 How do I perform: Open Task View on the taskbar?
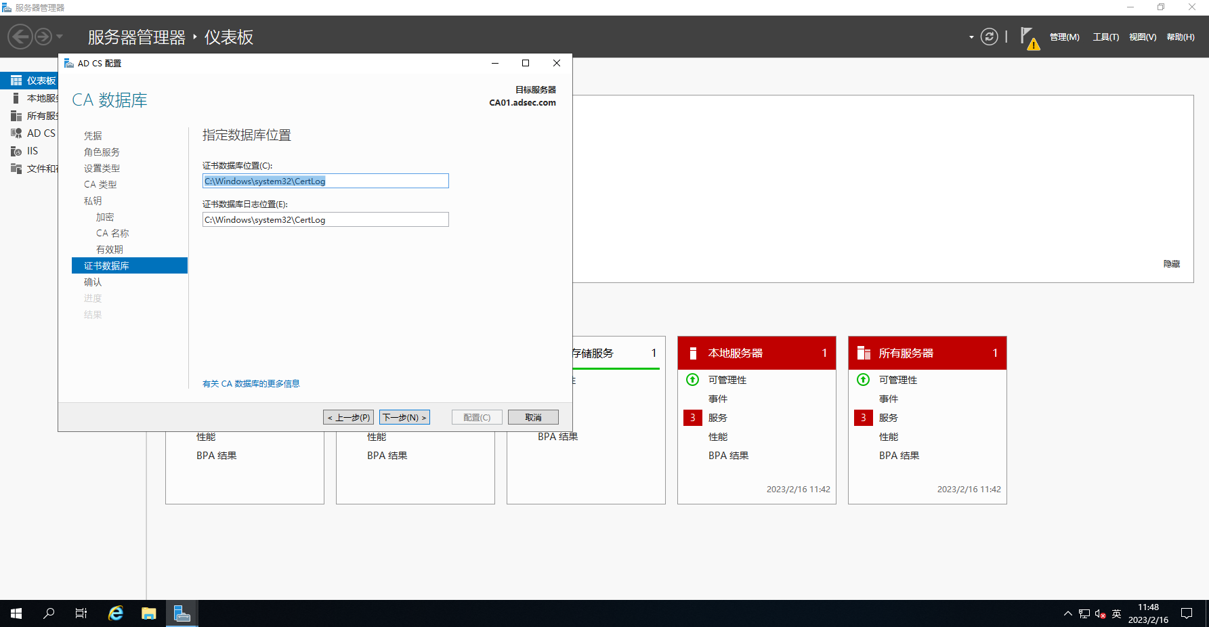(x=81, y=613)
